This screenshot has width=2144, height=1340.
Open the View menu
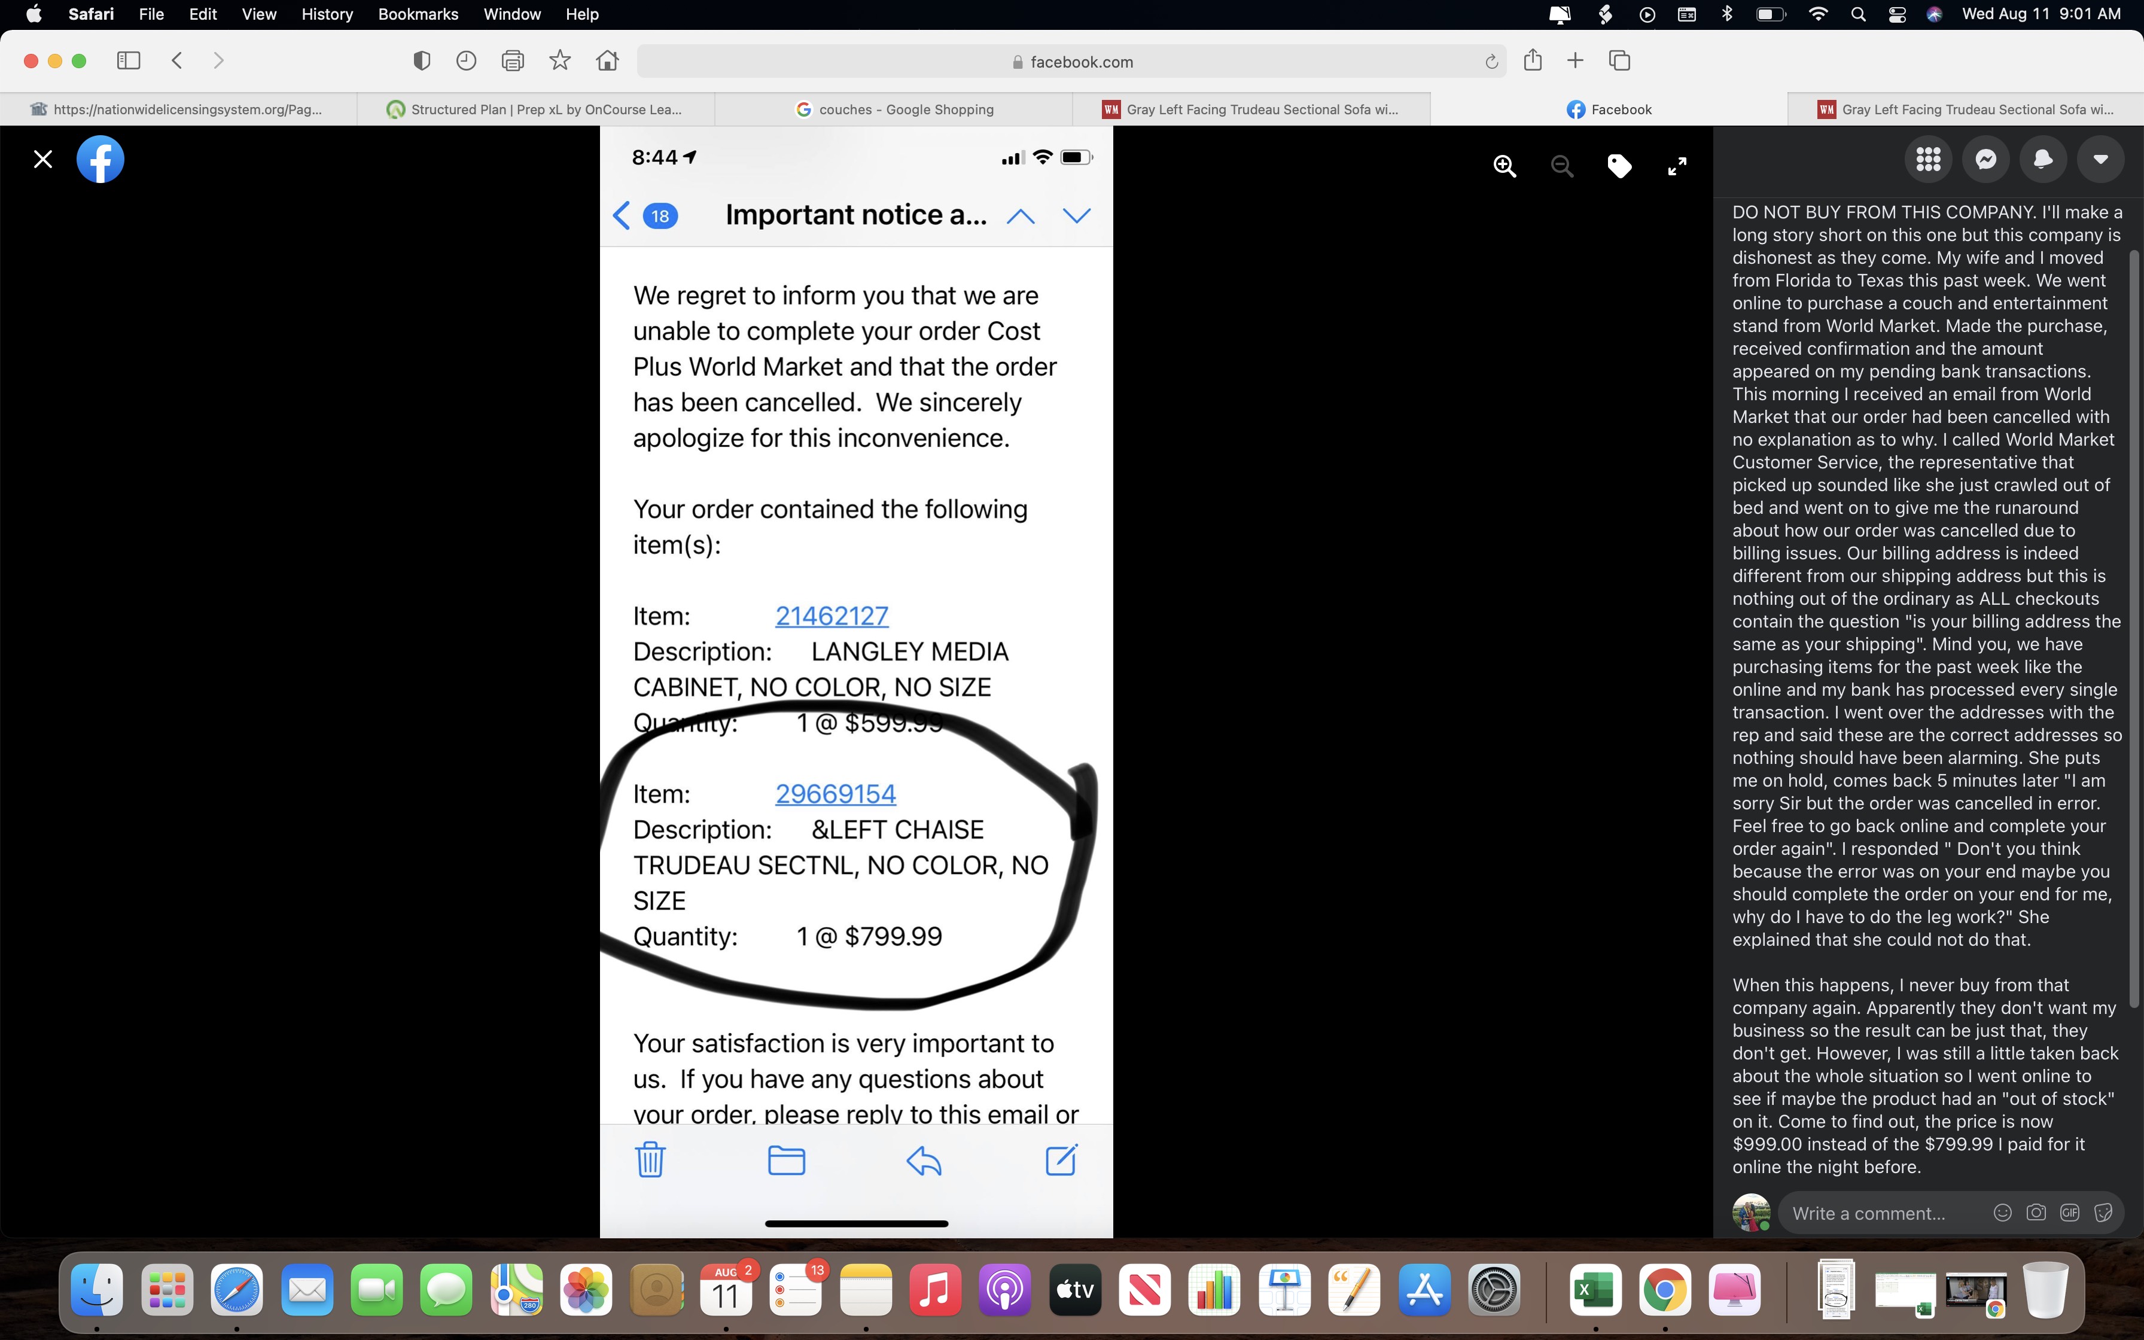click(x=258, y=14)
